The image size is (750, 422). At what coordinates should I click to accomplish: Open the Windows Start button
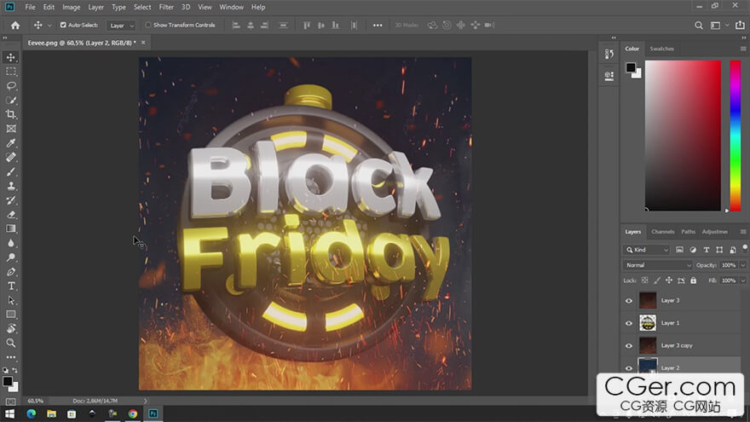pos(10,413)
